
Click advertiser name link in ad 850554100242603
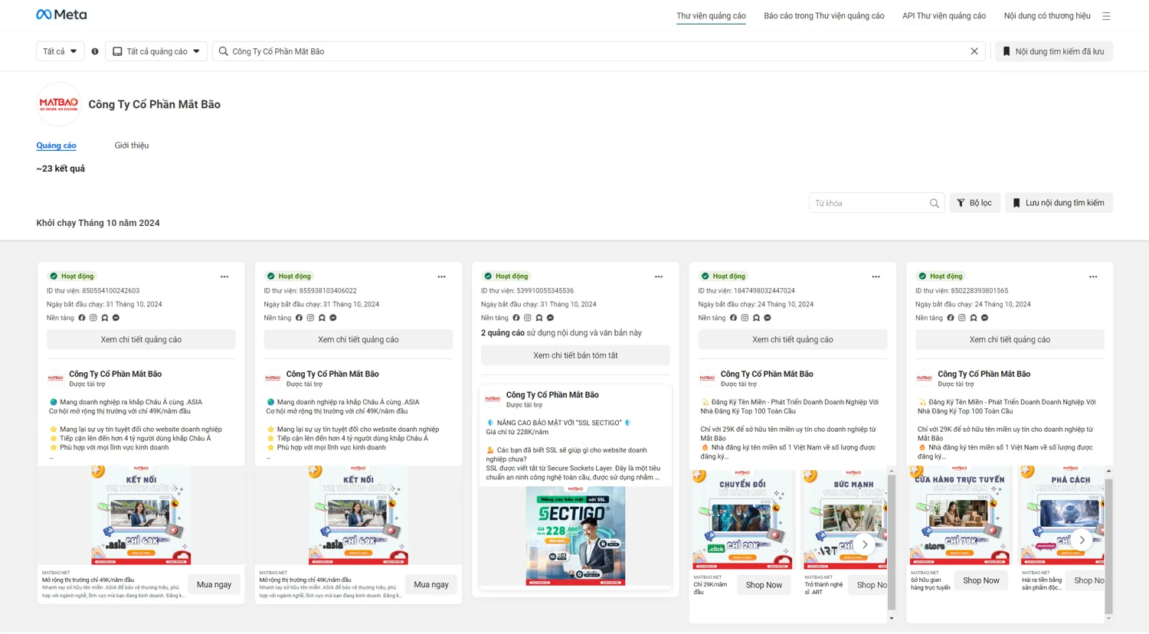pyautogui.click(x=115, y=374)
